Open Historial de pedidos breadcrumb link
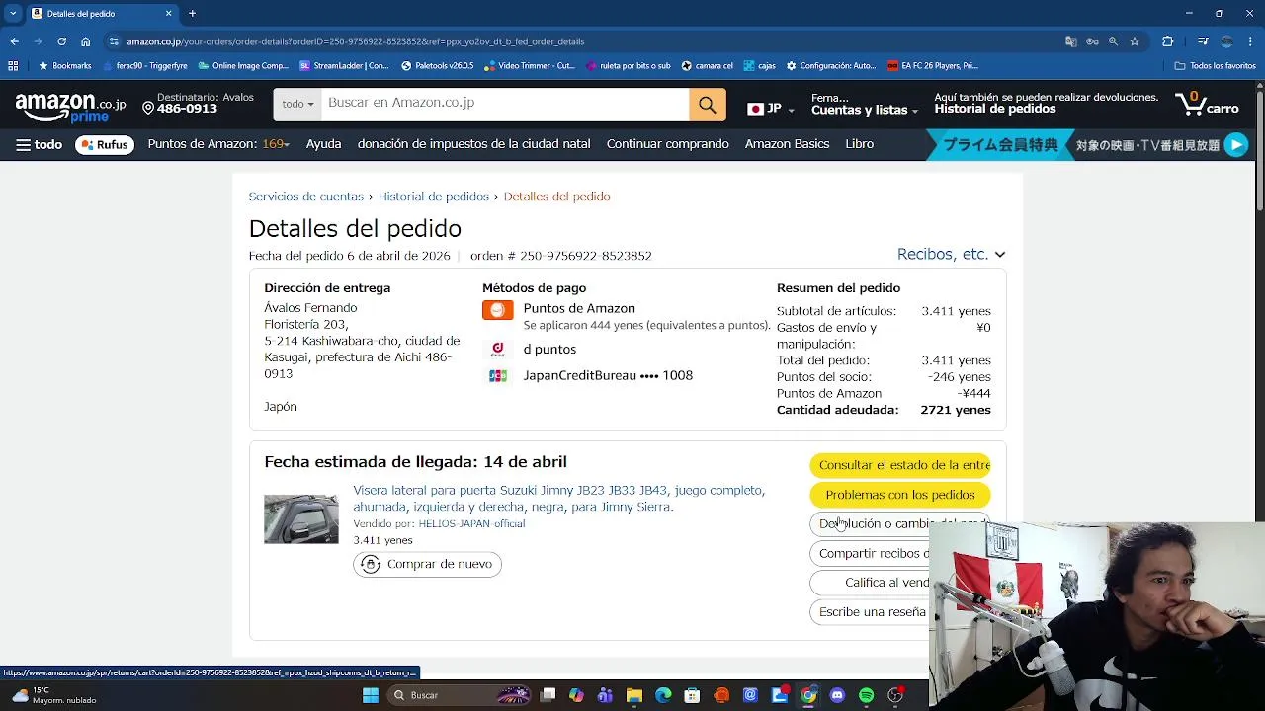Viewport: 1265px width, 711px height. (434, 197)
